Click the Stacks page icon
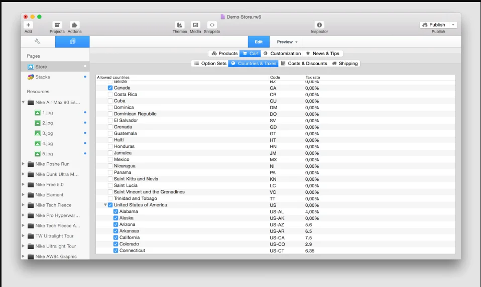Image resolution: width=481 pixels, height=287 pixels. tap(31, 77)
